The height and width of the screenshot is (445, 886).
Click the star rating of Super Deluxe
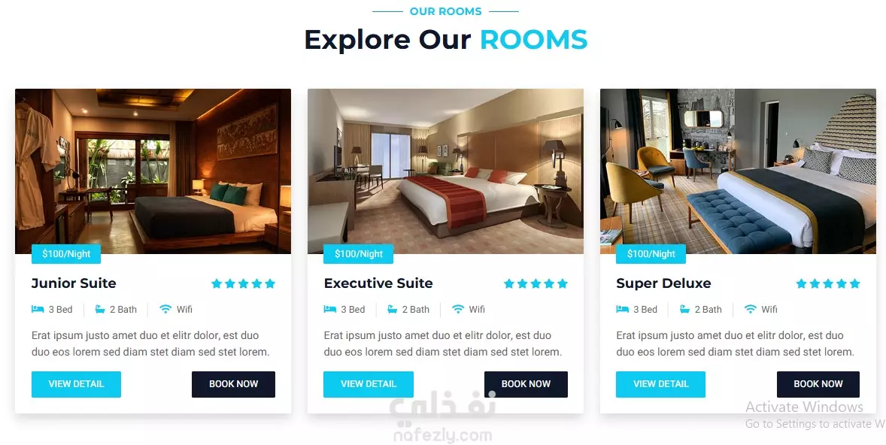pos(828,283)
